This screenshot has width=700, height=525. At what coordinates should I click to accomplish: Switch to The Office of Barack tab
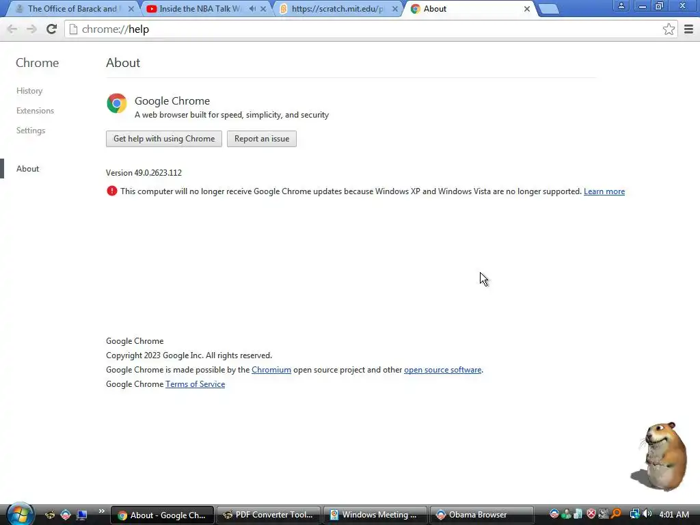(74, 9)
